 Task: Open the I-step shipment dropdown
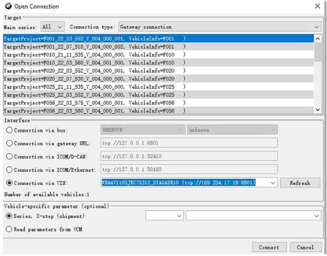point(253,216)
